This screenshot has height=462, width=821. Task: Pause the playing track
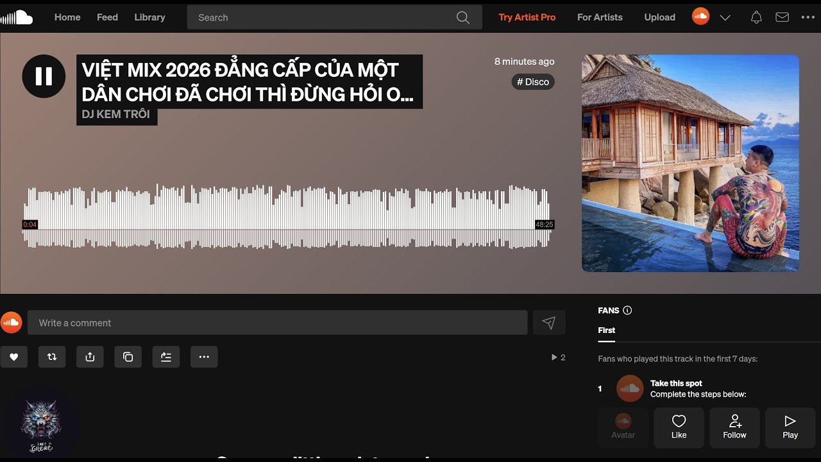(44, 76)
